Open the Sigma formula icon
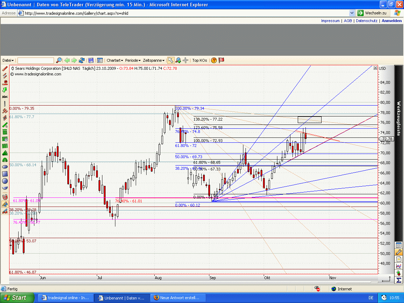 pyautogui.click(x=399, y=280)
